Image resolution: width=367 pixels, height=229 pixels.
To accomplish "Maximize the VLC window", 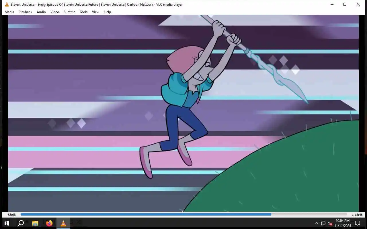I will coord(345,4).
